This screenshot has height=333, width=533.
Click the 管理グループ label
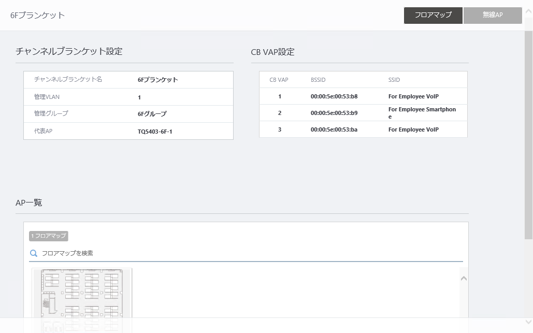tap(51, 113)
